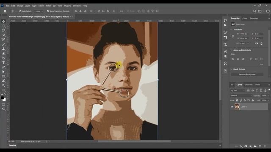Select the Move tool in the toolbox
The height and width of the screenshot is (152, 271).
(x=3, y=22)
